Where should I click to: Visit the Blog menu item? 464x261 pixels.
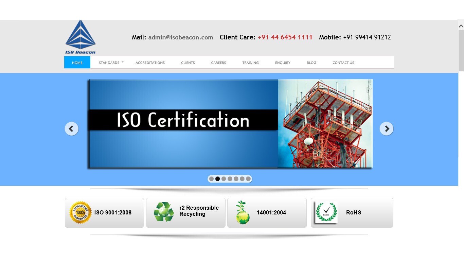[311, 63]
